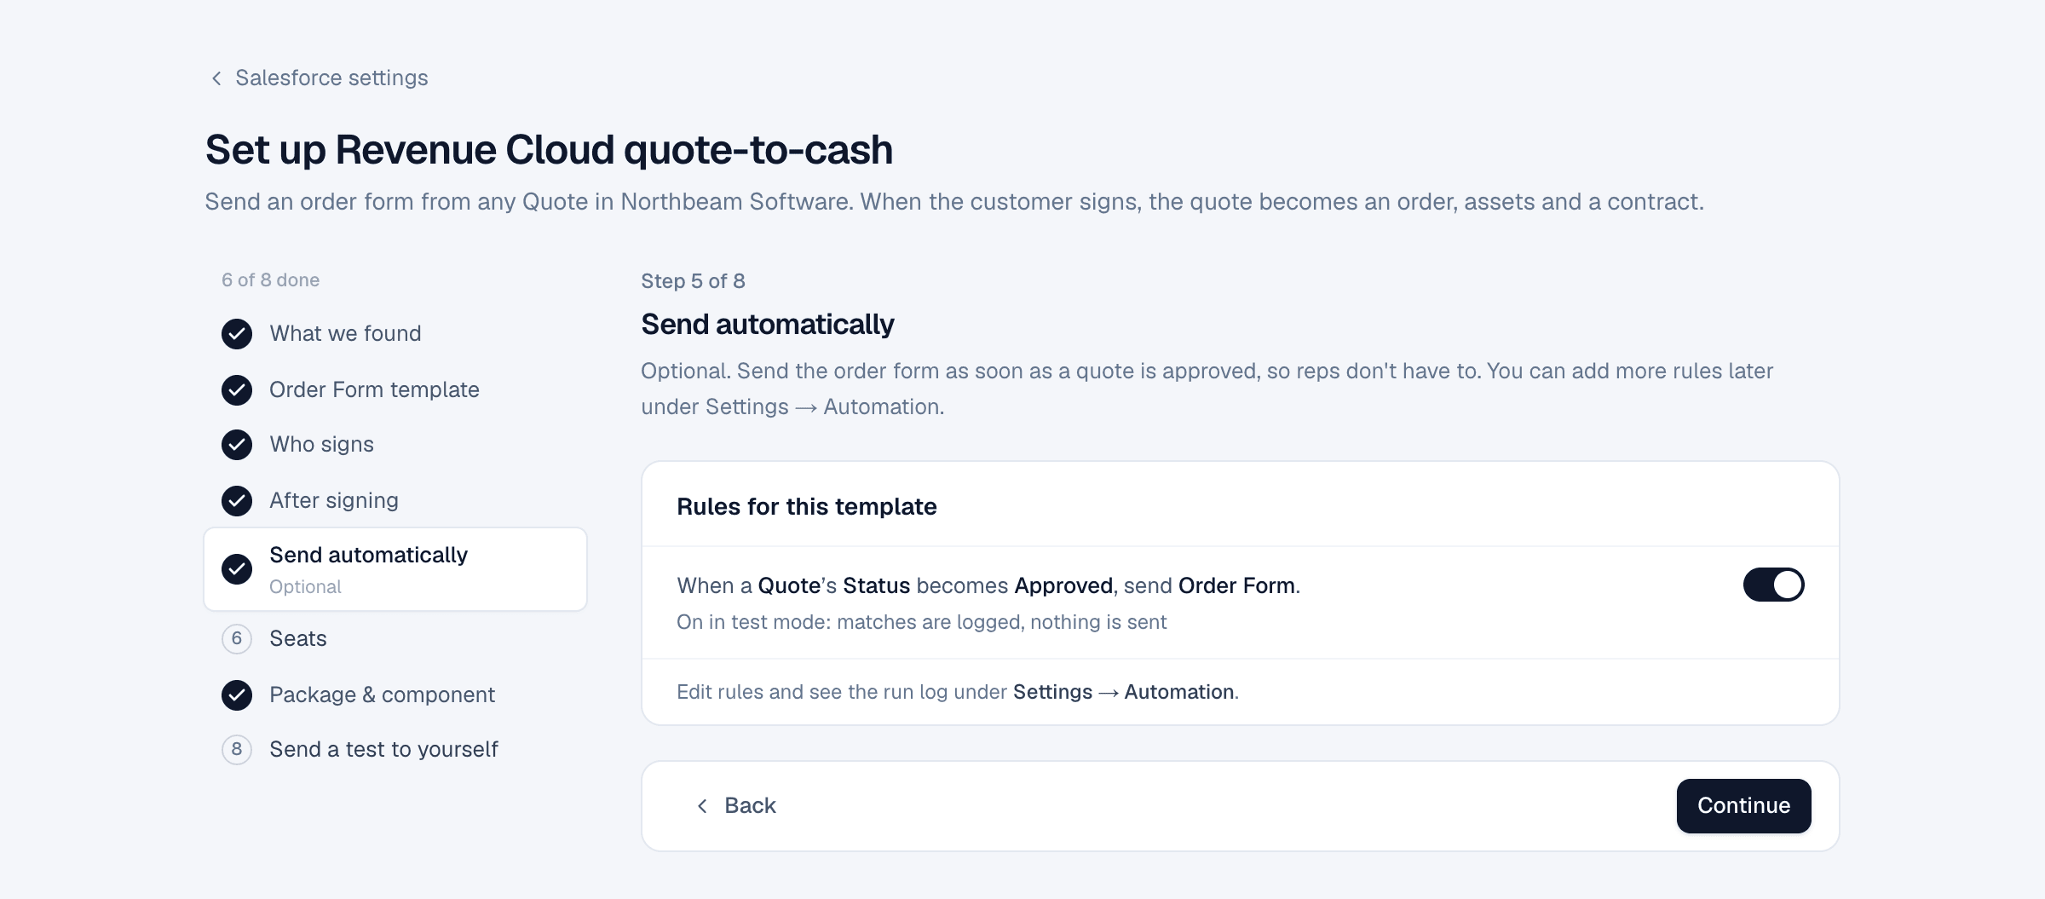This screenshot has height=899, width=2045.
Task: Toggle off the Quote Approved send rule
Action: point(1773,585)
